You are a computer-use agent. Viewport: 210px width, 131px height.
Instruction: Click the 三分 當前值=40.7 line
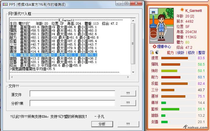[53, 44]
